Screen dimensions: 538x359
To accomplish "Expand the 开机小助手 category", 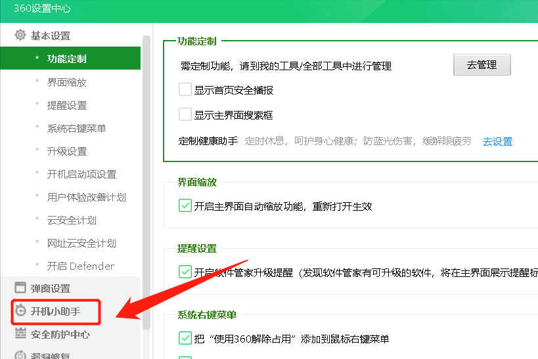I will tap(56, 311).
